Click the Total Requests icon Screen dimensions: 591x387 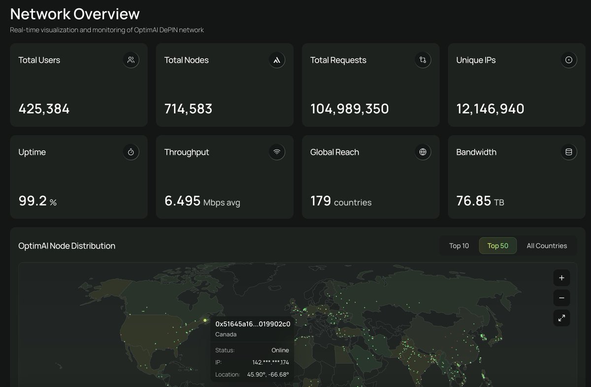(423, 60)
